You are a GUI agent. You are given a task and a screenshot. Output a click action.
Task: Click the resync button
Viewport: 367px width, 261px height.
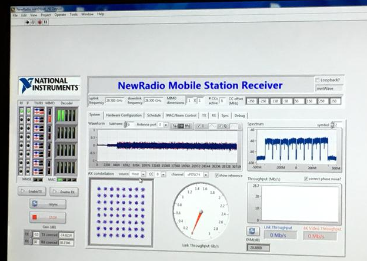[48, 204]
